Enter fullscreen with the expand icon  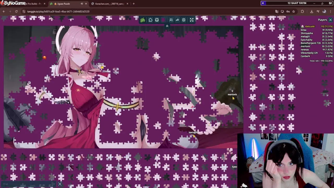pos(192,20)
